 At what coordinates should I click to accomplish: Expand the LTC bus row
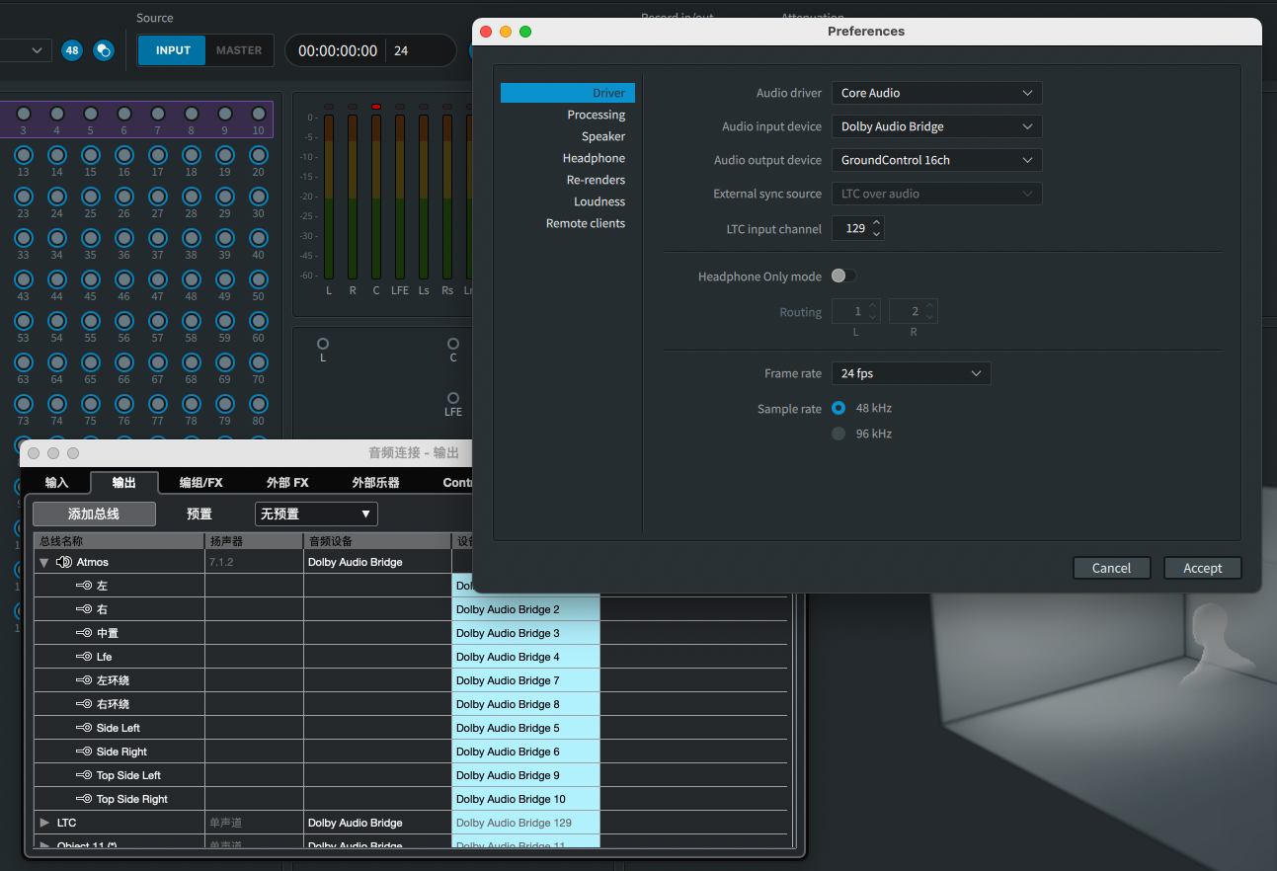point(44,823)
